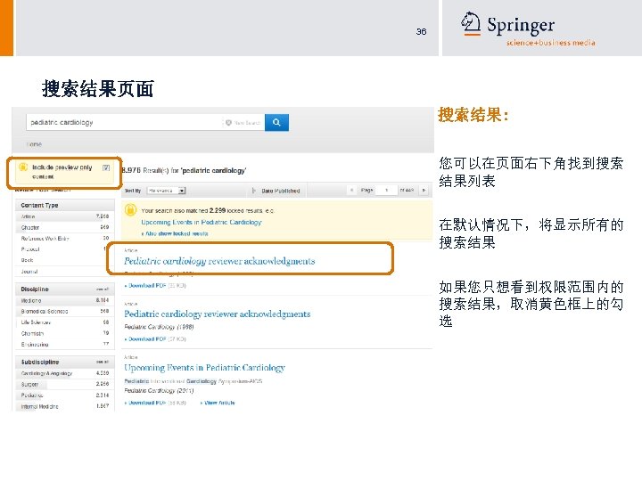This screenshot has height=481, width=642.
Task: Click the blue magnifier search button
Action: 276,122
